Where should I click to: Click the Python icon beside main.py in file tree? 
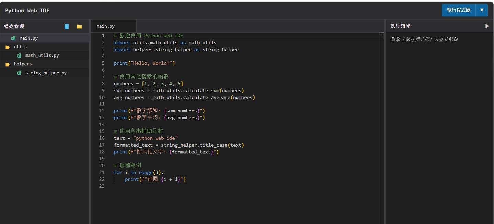[x=13, y=38]
